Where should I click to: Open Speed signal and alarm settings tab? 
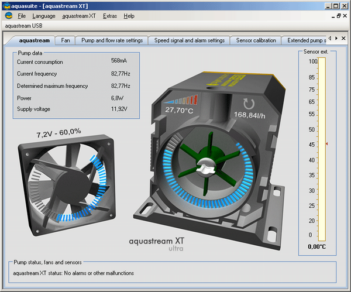[190, 40]
